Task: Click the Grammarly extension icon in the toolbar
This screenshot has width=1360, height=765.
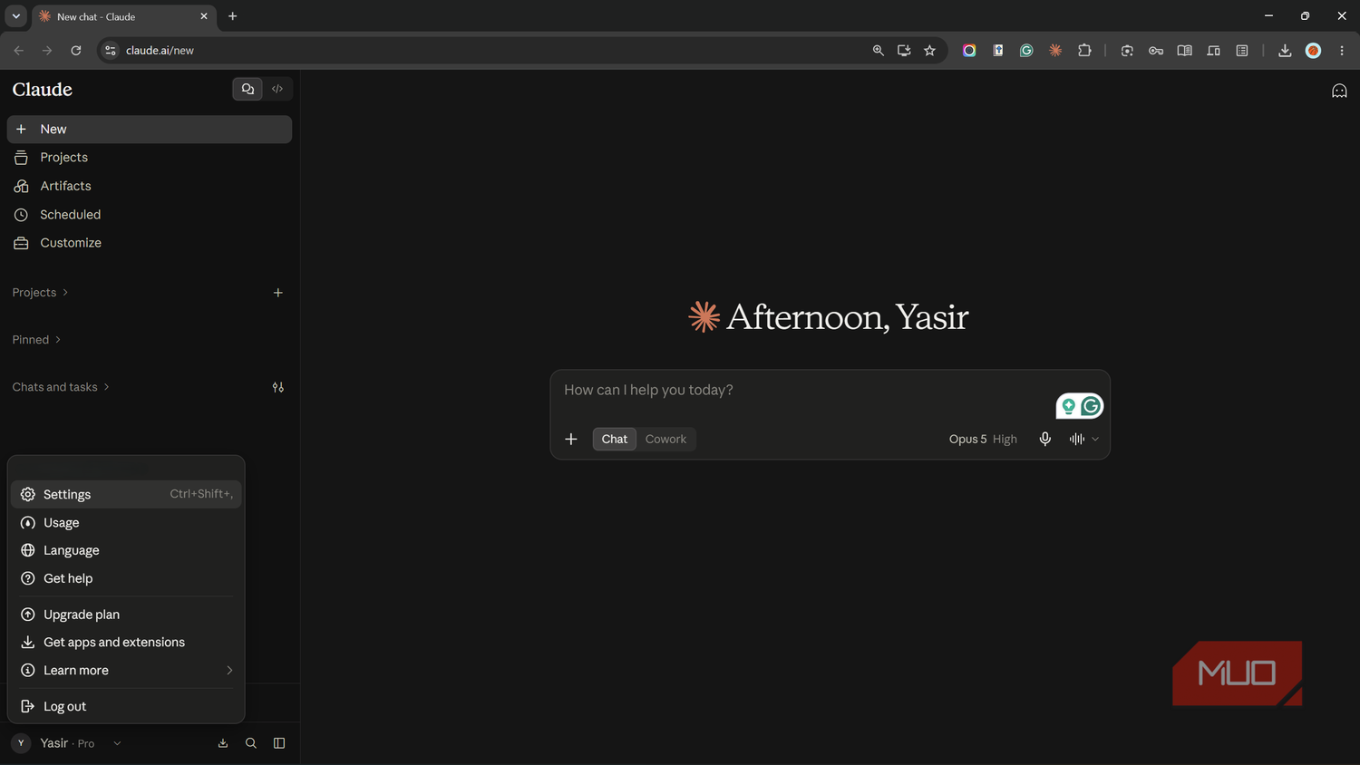Action: [1026, 51]
